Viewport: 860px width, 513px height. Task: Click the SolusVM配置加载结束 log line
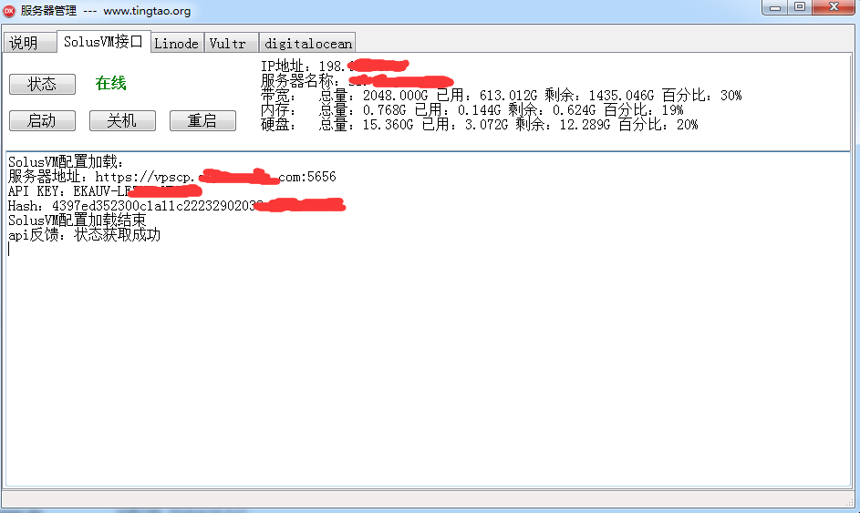[77, 221]
